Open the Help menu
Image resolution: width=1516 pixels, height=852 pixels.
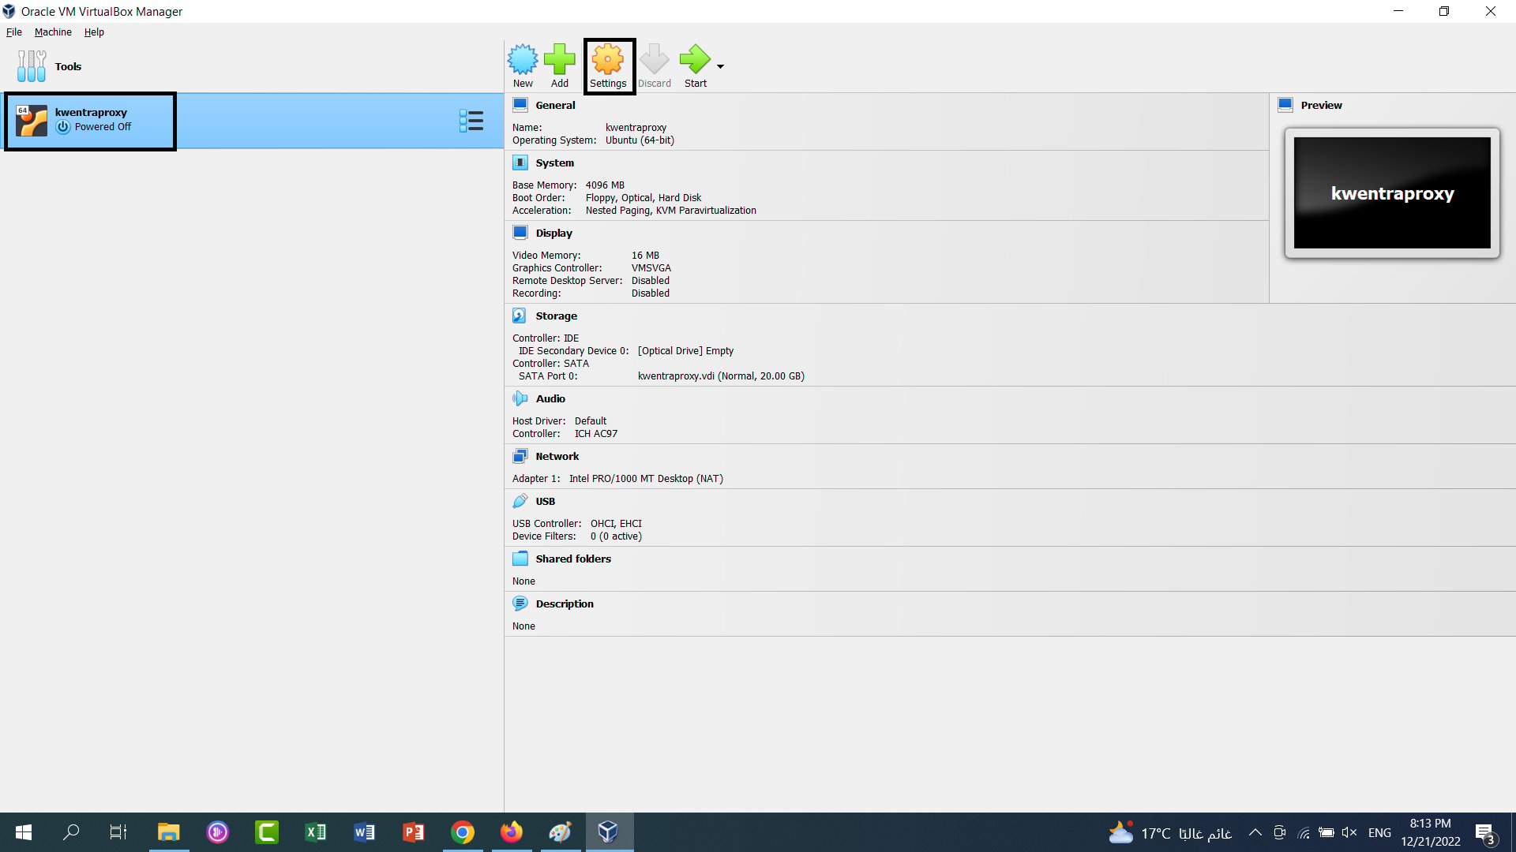(94, 32)
